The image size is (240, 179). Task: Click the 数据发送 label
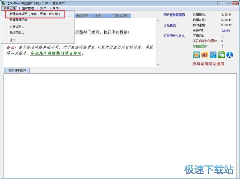coord(199,20)
